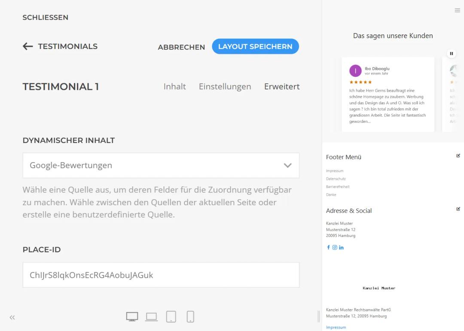The width and height of the screenshot is (464, 331).
Task: Switch to the Inhalt tab
Action: tap(174, 86)
